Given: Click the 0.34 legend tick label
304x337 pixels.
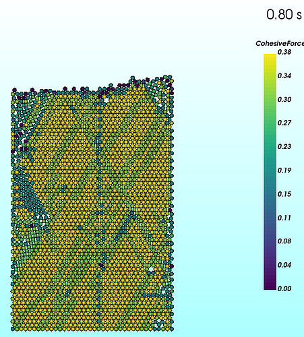Looking at the screenshot, I should click(284, 75).
